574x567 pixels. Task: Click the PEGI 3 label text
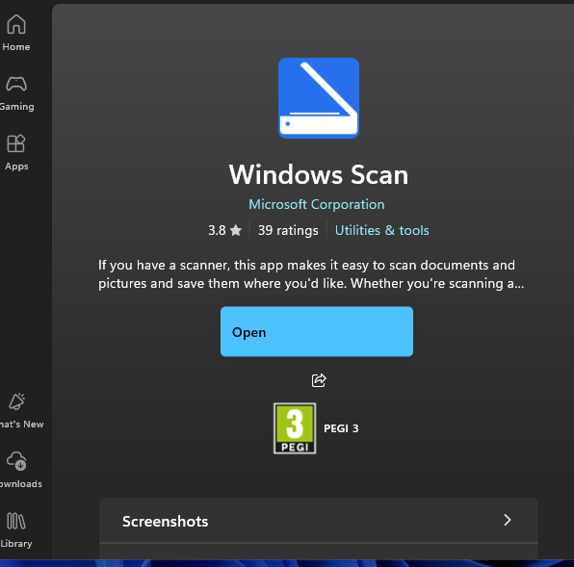[x=341, y=428]
